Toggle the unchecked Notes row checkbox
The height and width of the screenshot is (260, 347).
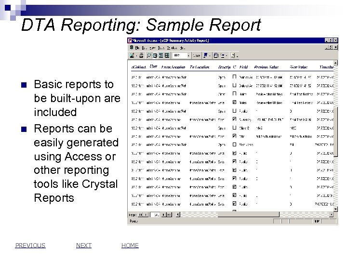[x=234, y=94]
